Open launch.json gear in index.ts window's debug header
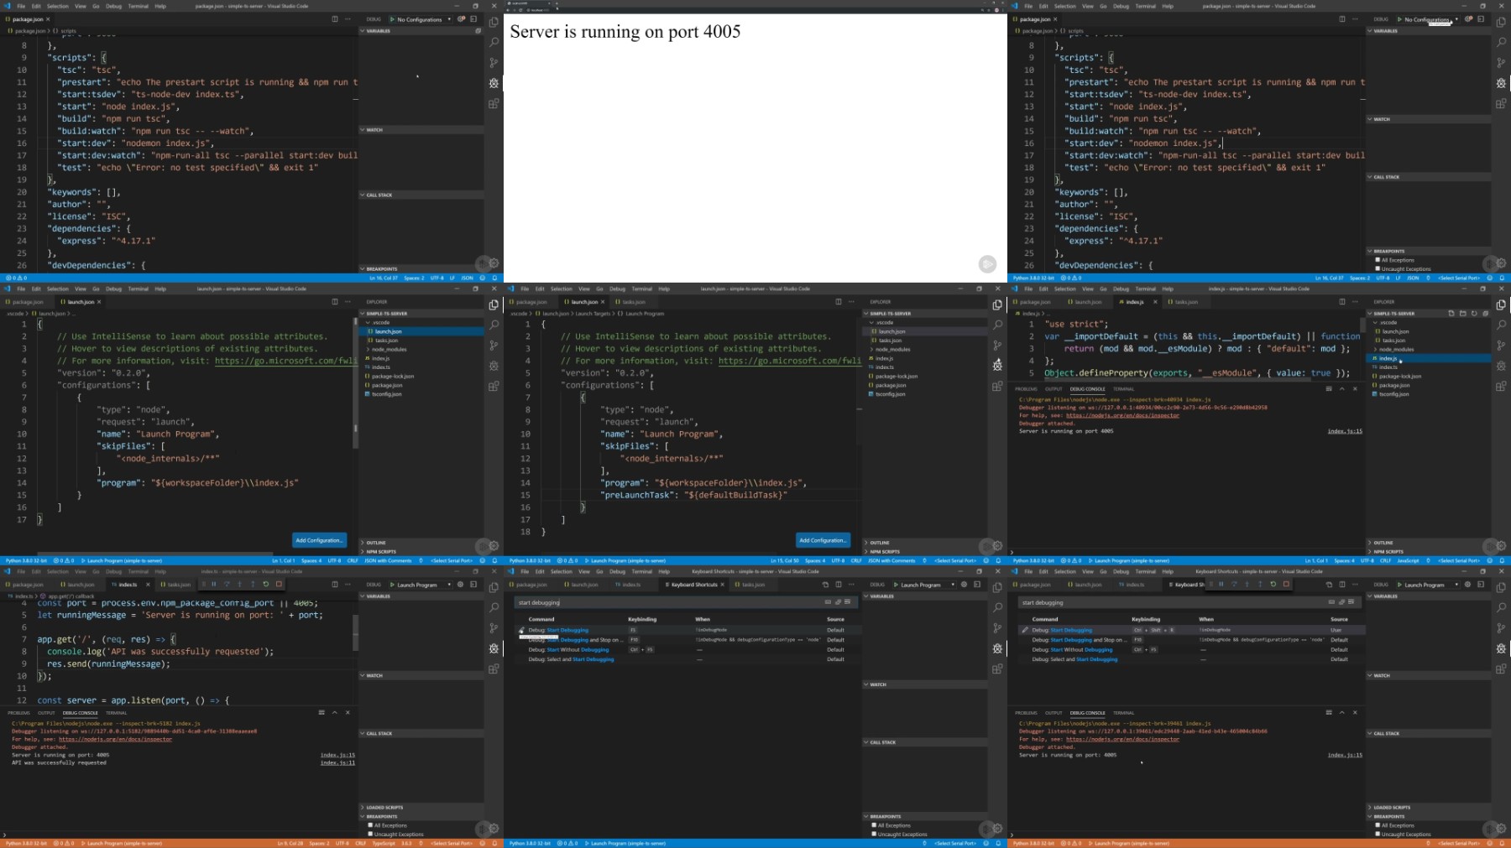 pyautogui.click(x=460, y=585)
